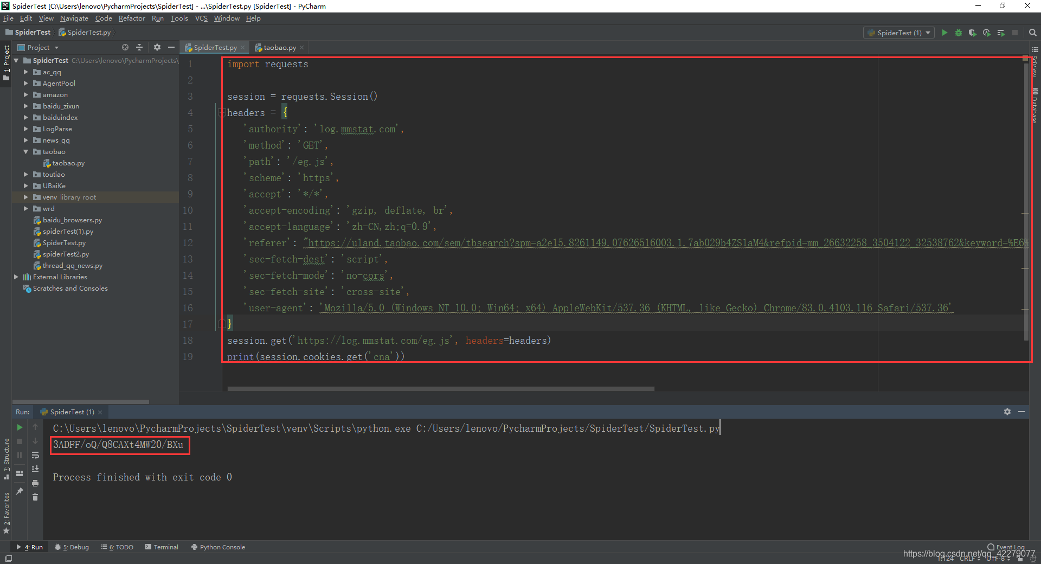Select thread_qq_news.py in project tree
Viewport: 1041px width, 564px height.
(73, 265)
